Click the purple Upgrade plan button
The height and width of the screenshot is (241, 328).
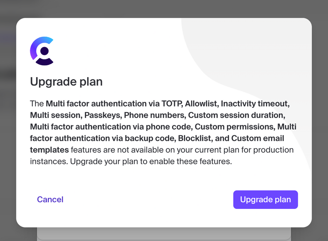pyautogui.click(x=265, y=199)
